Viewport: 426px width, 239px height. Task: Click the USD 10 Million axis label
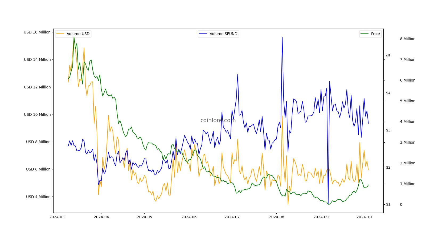pyautogui.click(x=37, y=114)
